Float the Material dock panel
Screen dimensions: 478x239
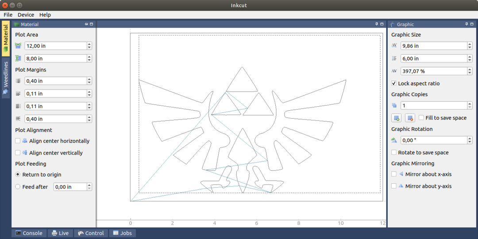pos(92,24)
